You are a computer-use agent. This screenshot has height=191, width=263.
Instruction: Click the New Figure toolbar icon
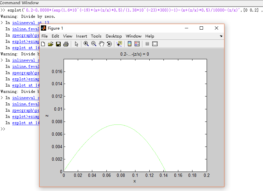43,44
